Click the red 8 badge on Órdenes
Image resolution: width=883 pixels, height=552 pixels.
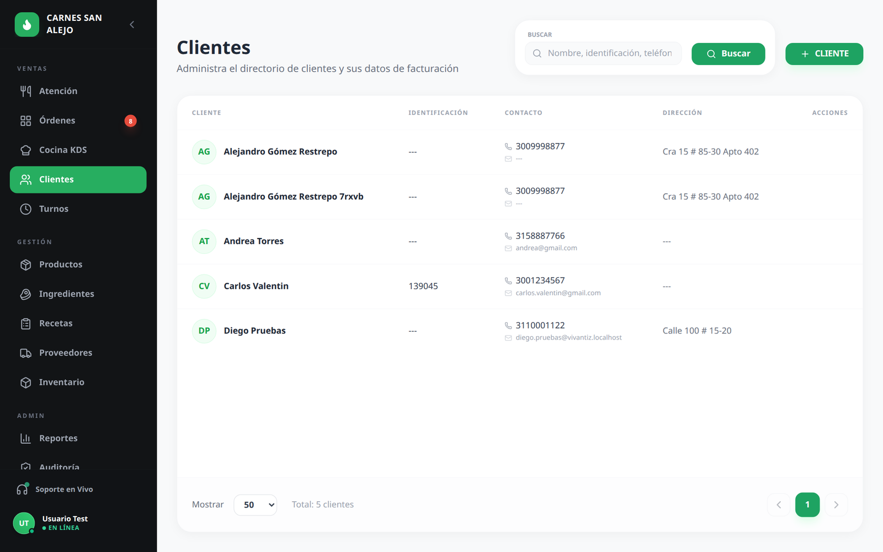coord(130,121)
